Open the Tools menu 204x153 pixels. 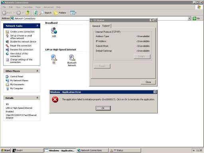pyautogui.click(x=38, y=7)
